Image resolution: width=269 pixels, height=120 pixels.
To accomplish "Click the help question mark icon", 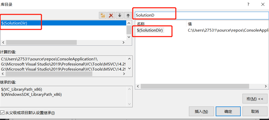I will 248,4.
